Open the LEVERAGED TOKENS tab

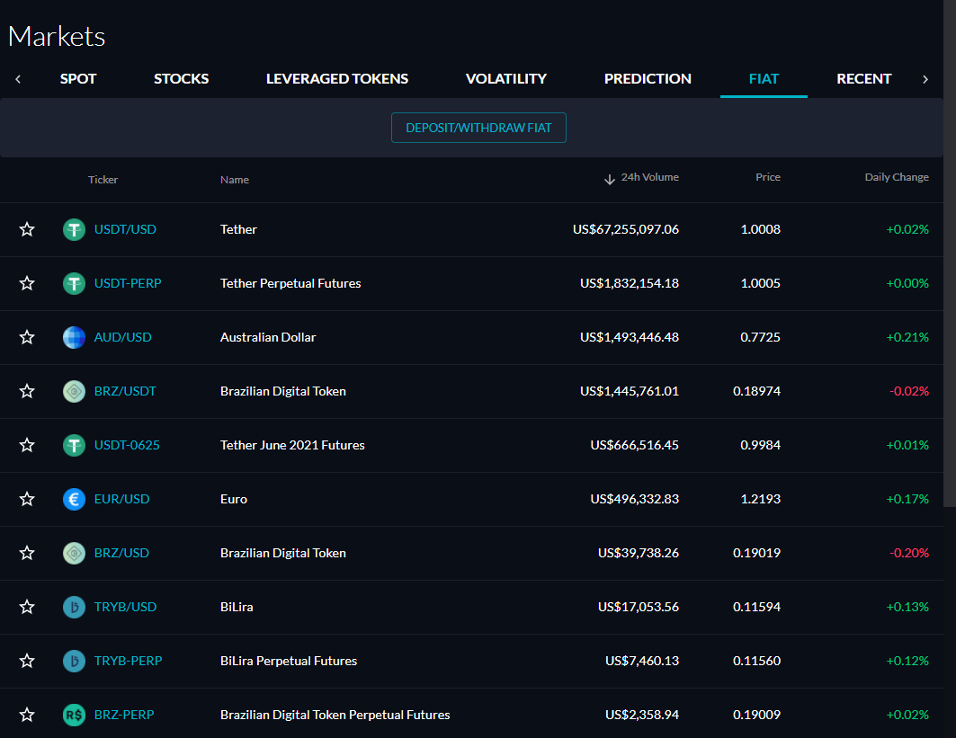[x=337, y=79]
